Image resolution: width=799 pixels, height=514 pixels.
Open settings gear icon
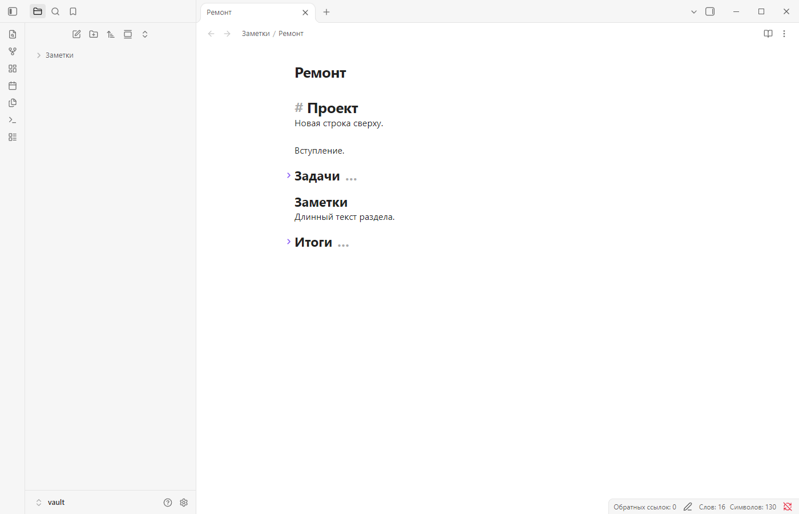coord(184,503)
